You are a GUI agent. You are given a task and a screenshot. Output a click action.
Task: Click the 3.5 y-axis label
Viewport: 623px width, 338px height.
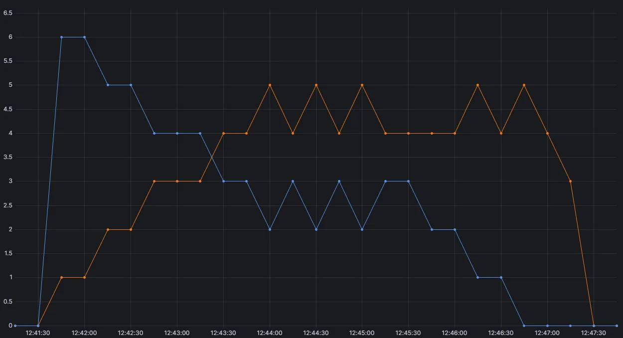click(x=8, y=157)
